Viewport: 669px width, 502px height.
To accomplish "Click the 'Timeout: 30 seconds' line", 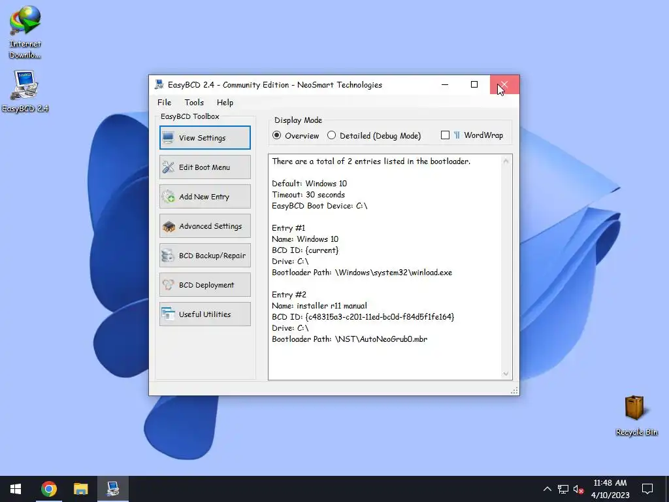I will (308, 195).
